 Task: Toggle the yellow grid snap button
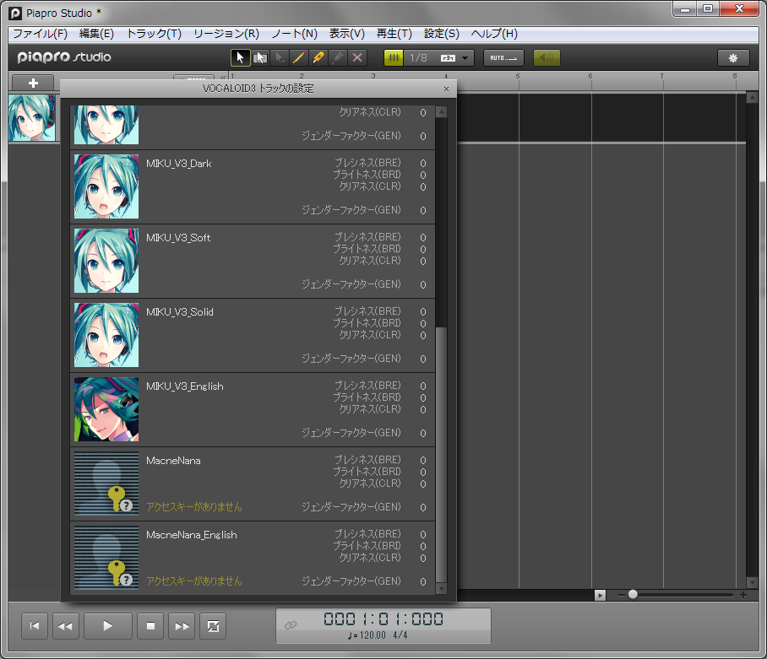tap(394, 58)
